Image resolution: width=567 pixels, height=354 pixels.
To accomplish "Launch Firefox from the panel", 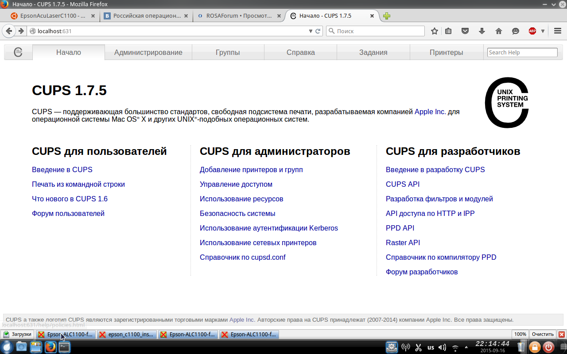I will click(50, 347).
